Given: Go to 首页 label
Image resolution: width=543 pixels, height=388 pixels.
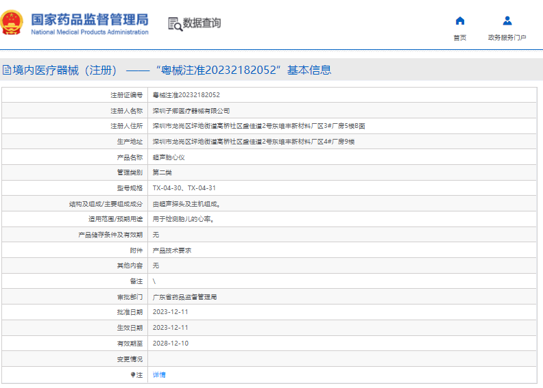Looking at the screenshot, I should 460,38.
